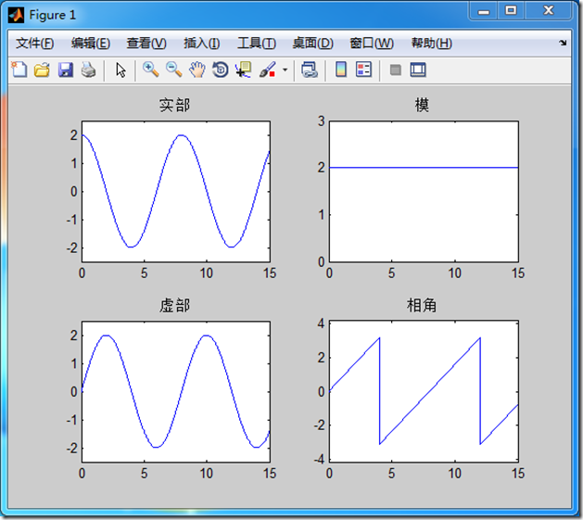Enable the Rotate 3D tool
The width and height of the screenshot is (583, 520).
point(220,70)
